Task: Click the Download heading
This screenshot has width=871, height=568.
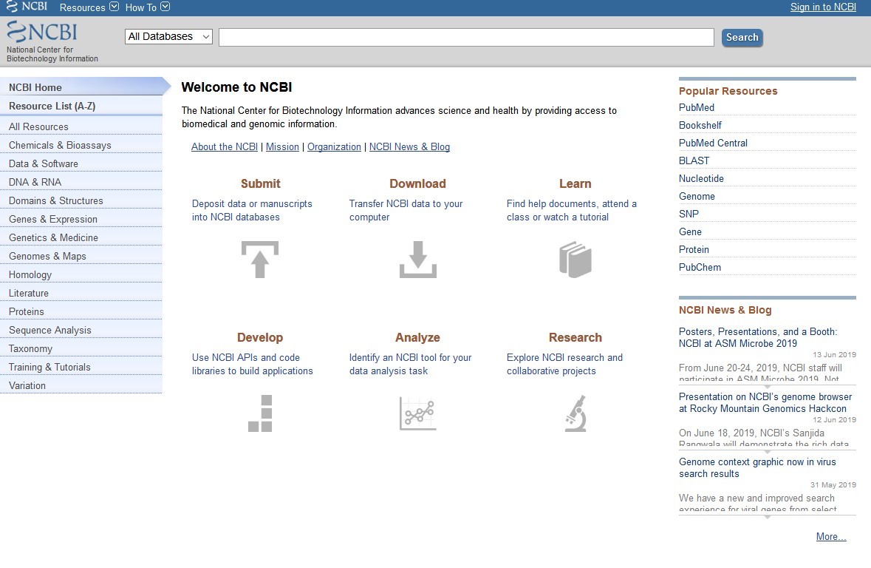Action: (x=417, y=183)
